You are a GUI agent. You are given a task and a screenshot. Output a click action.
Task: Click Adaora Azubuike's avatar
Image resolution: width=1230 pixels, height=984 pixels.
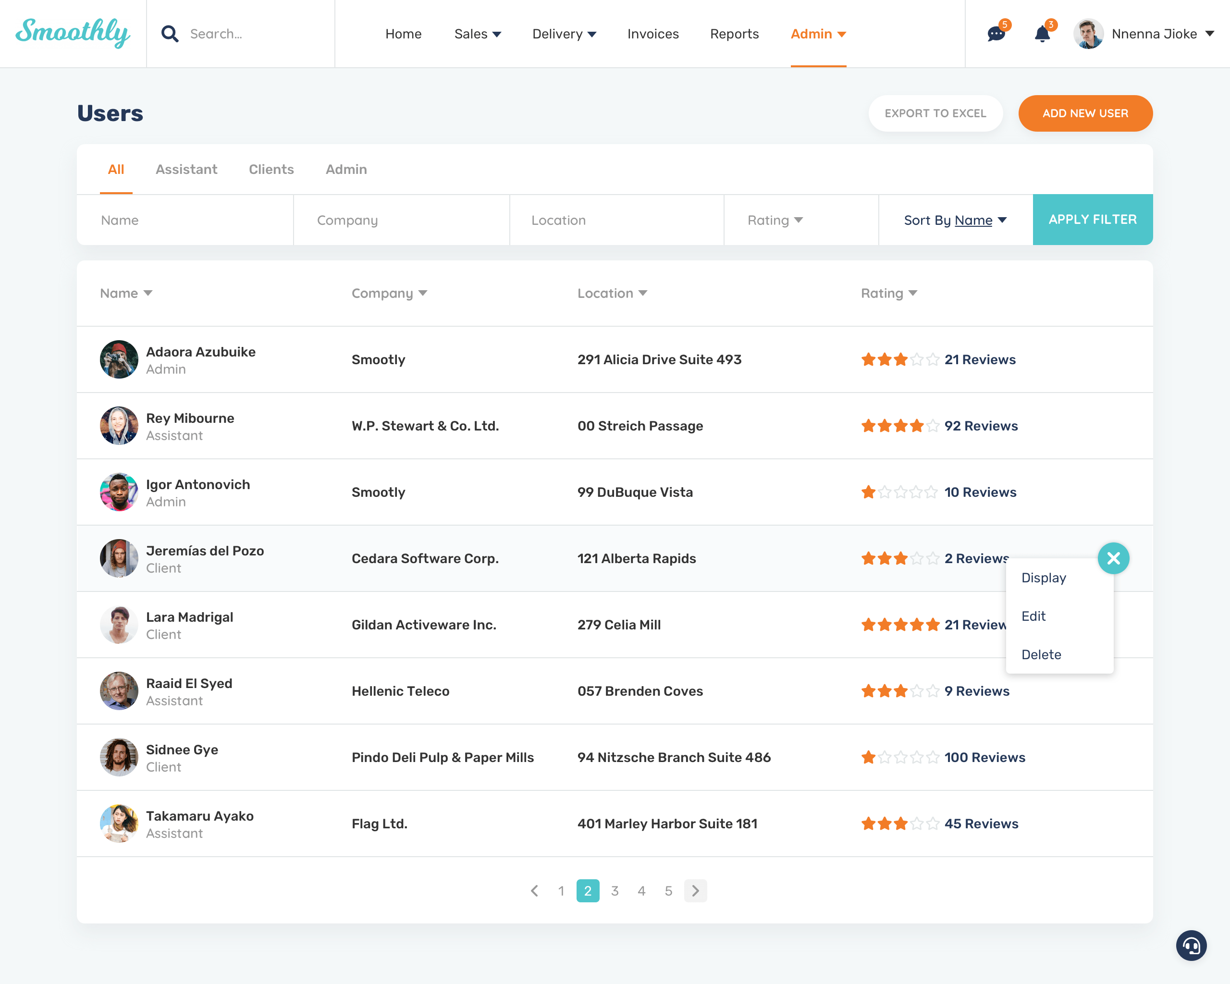119,359
